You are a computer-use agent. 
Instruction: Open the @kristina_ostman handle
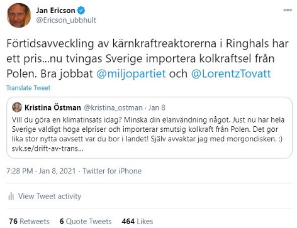(113, 108)
